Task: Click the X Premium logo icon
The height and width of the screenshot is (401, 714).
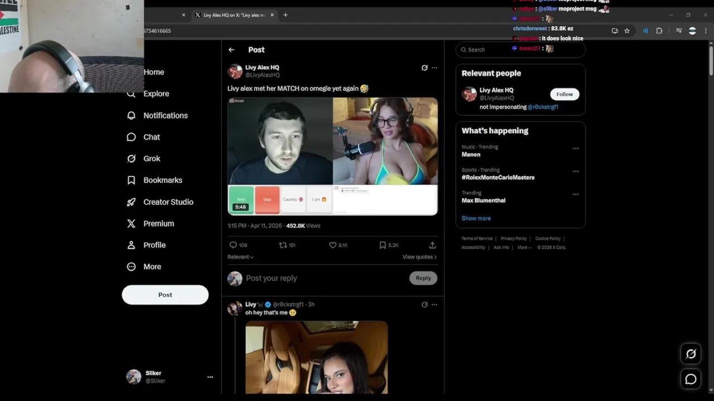Action: click(131, 223)
